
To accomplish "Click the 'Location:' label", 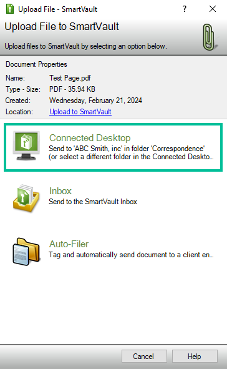I will [x=19, y=112].
